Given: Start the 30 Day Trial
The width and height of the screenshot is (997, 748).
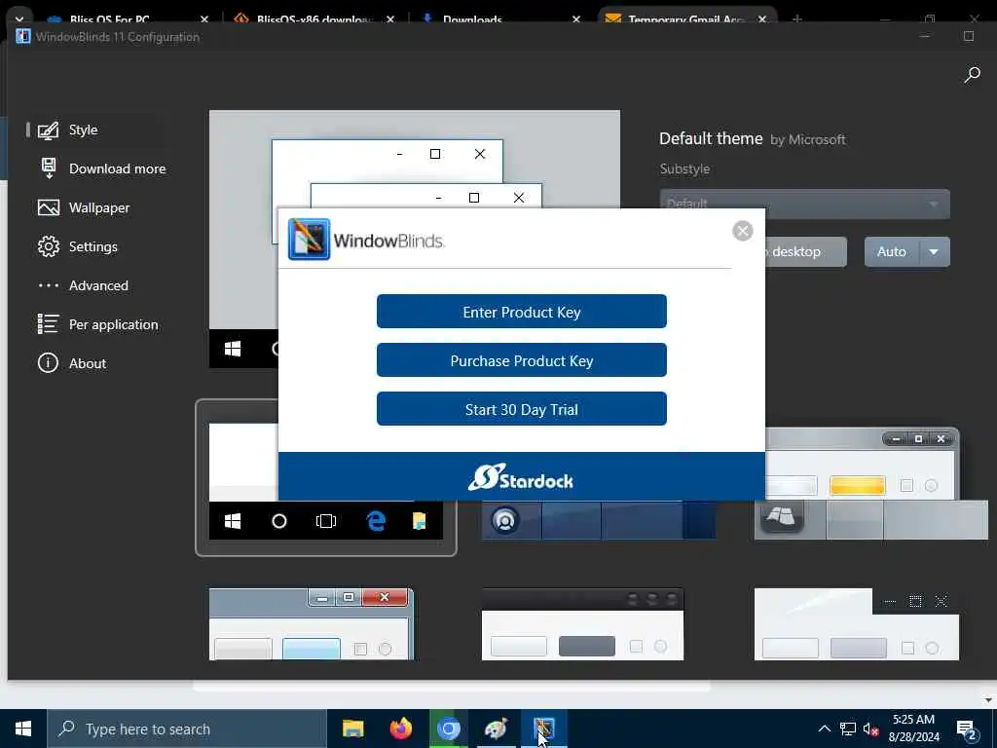Looking at the screenshot, I should pyautogui.click(x=522, y=409).
